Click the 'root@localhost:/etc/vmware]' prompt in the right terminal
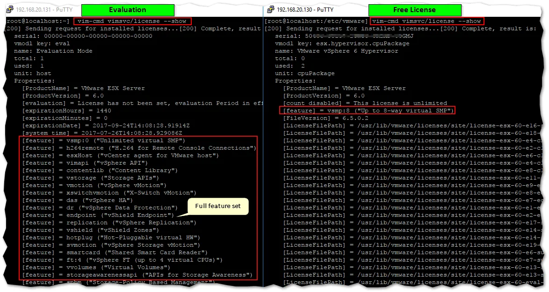Image resolution: width=549 pixels, height=292 pixels. click(317, 21)
